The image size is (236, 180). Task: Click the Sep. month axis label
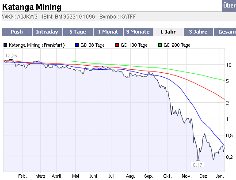[148, 176]
